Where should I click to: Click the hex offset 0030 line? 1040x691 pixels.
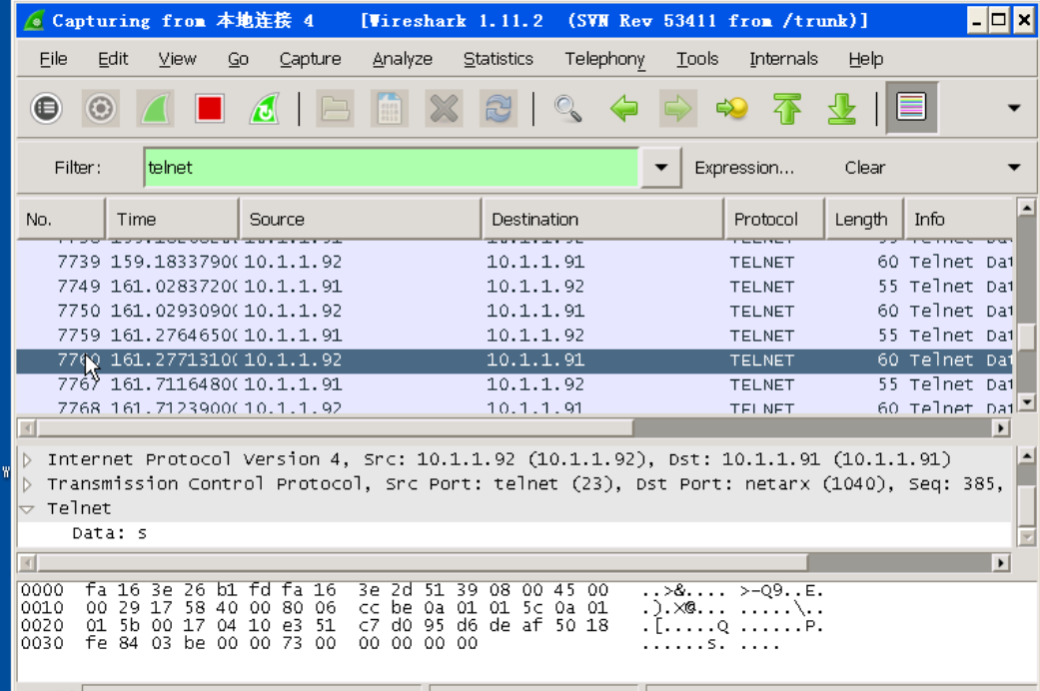[400, 643]
